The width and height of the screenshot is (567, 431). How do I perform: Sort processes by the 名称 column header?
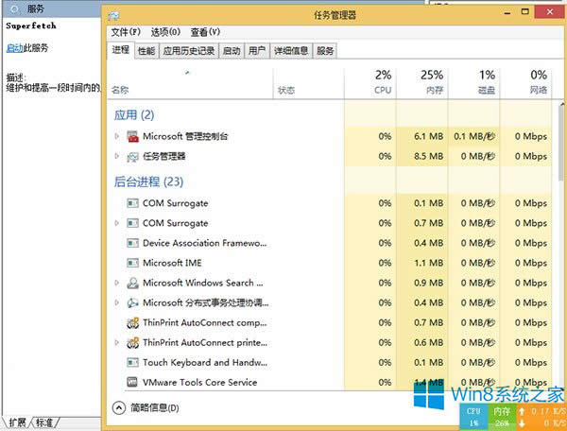(x=190, y=83)
